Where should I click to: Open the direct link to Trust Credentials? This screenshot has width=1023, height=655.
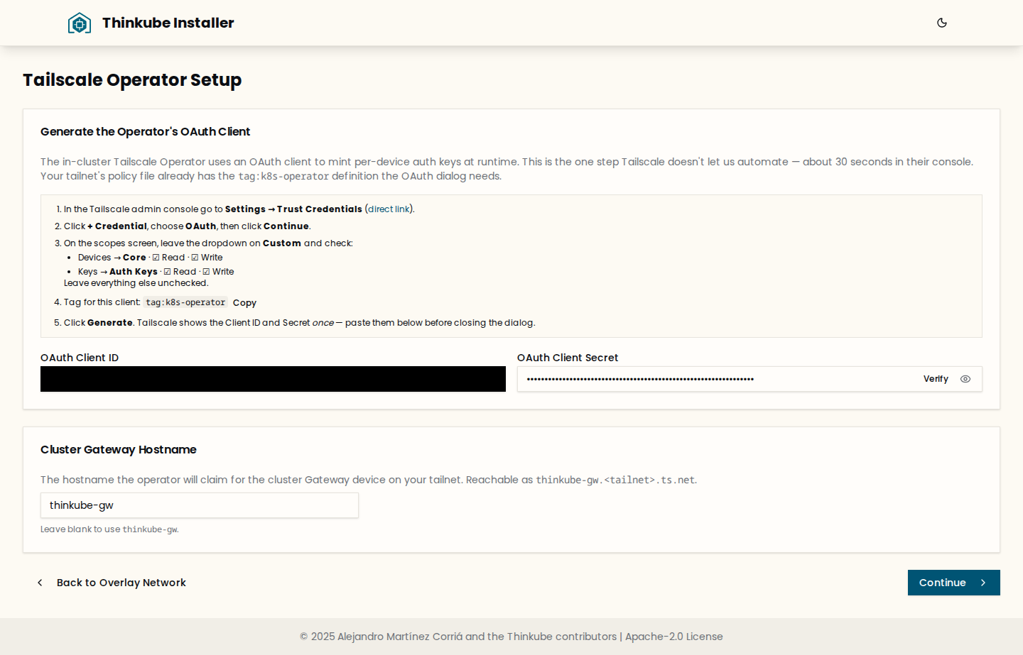click(x=389, y=209)
